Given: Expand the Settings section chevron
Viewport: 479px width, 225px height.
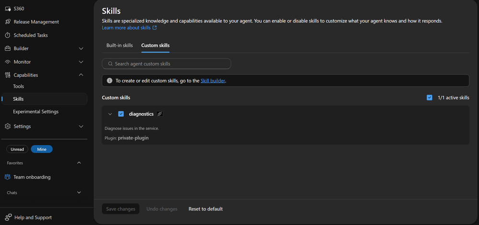Looking at the screenshot, I should (x=81, y=126).
